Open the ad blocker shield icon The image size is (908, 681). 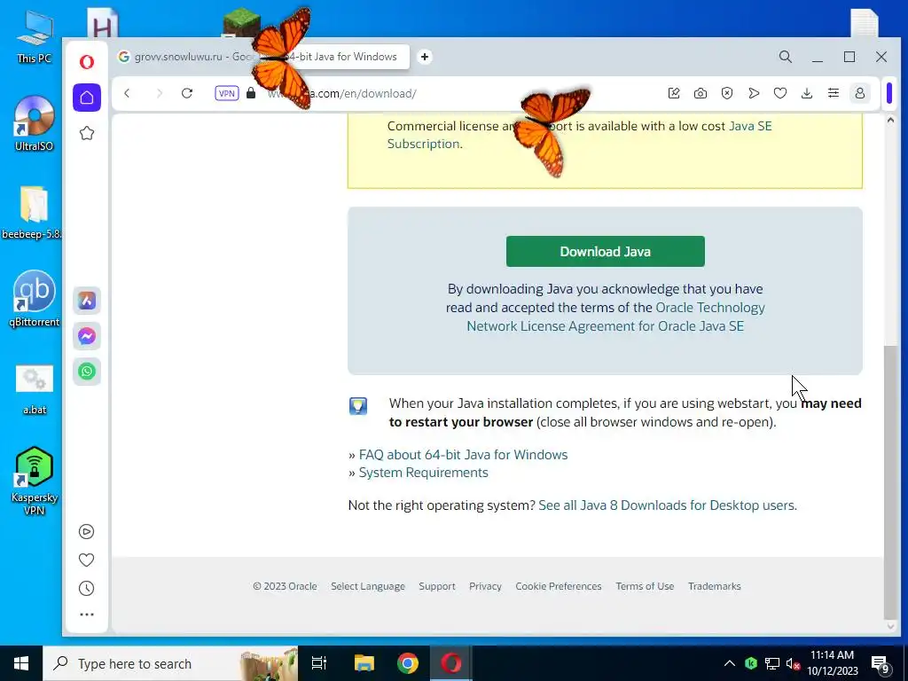point(727,93)
